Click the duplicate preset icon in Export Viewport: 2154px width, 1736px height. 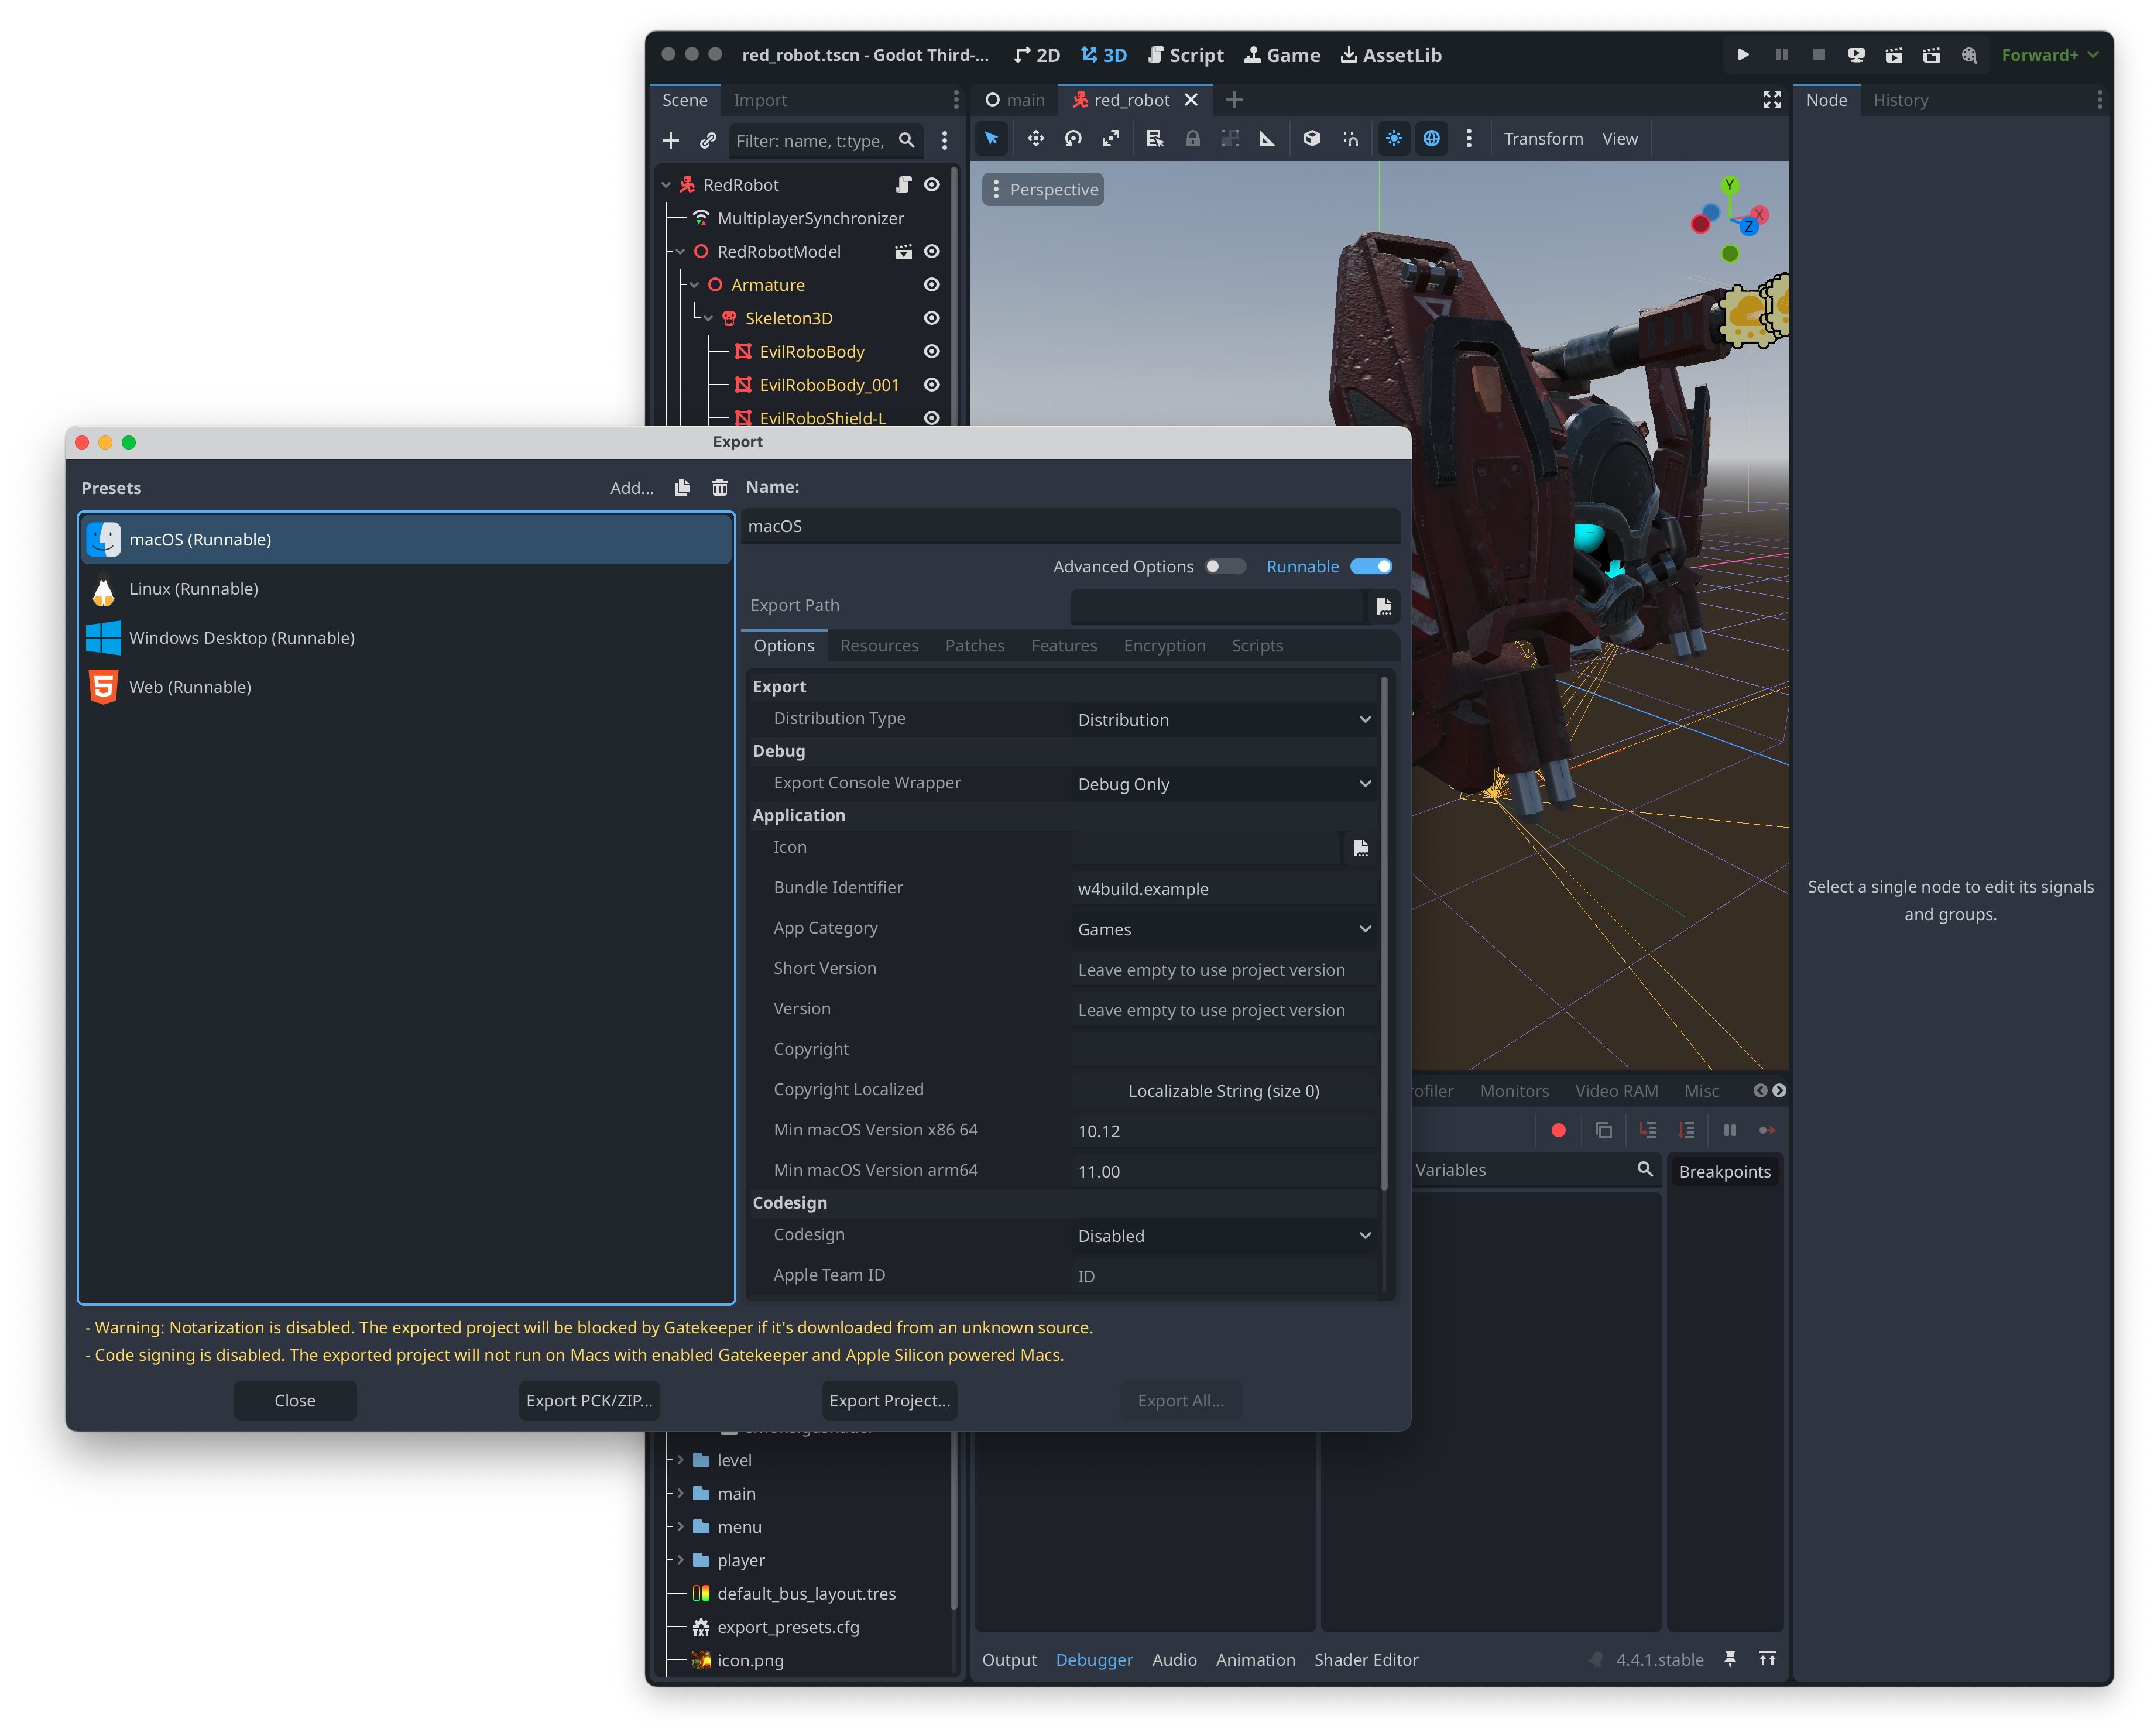point(682,487)
